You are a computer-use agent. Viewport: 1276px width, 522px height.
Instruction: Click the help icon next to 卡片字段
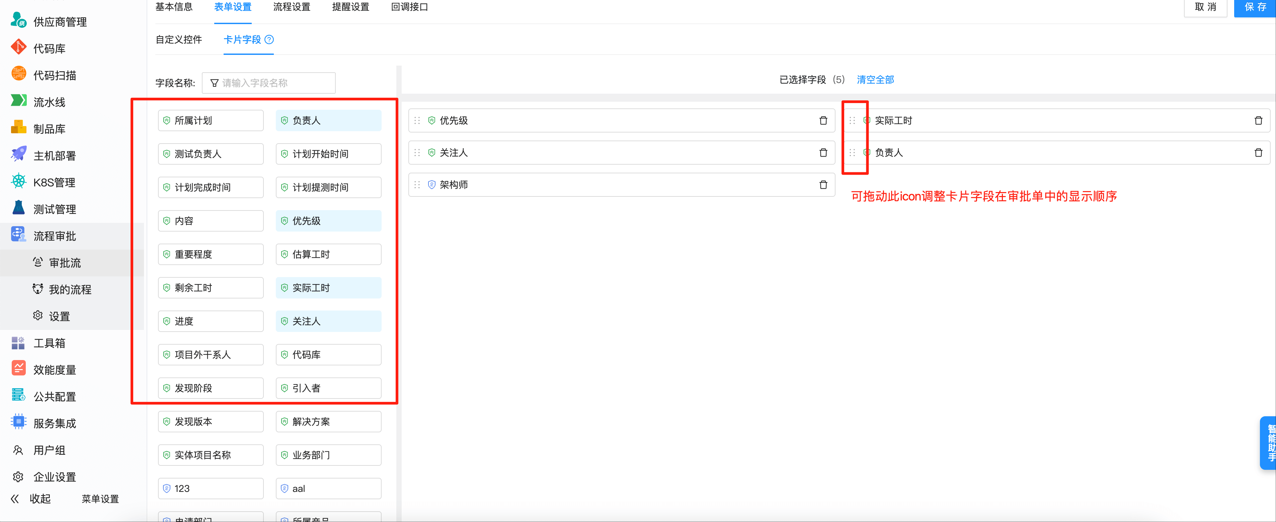coord(269,39)
